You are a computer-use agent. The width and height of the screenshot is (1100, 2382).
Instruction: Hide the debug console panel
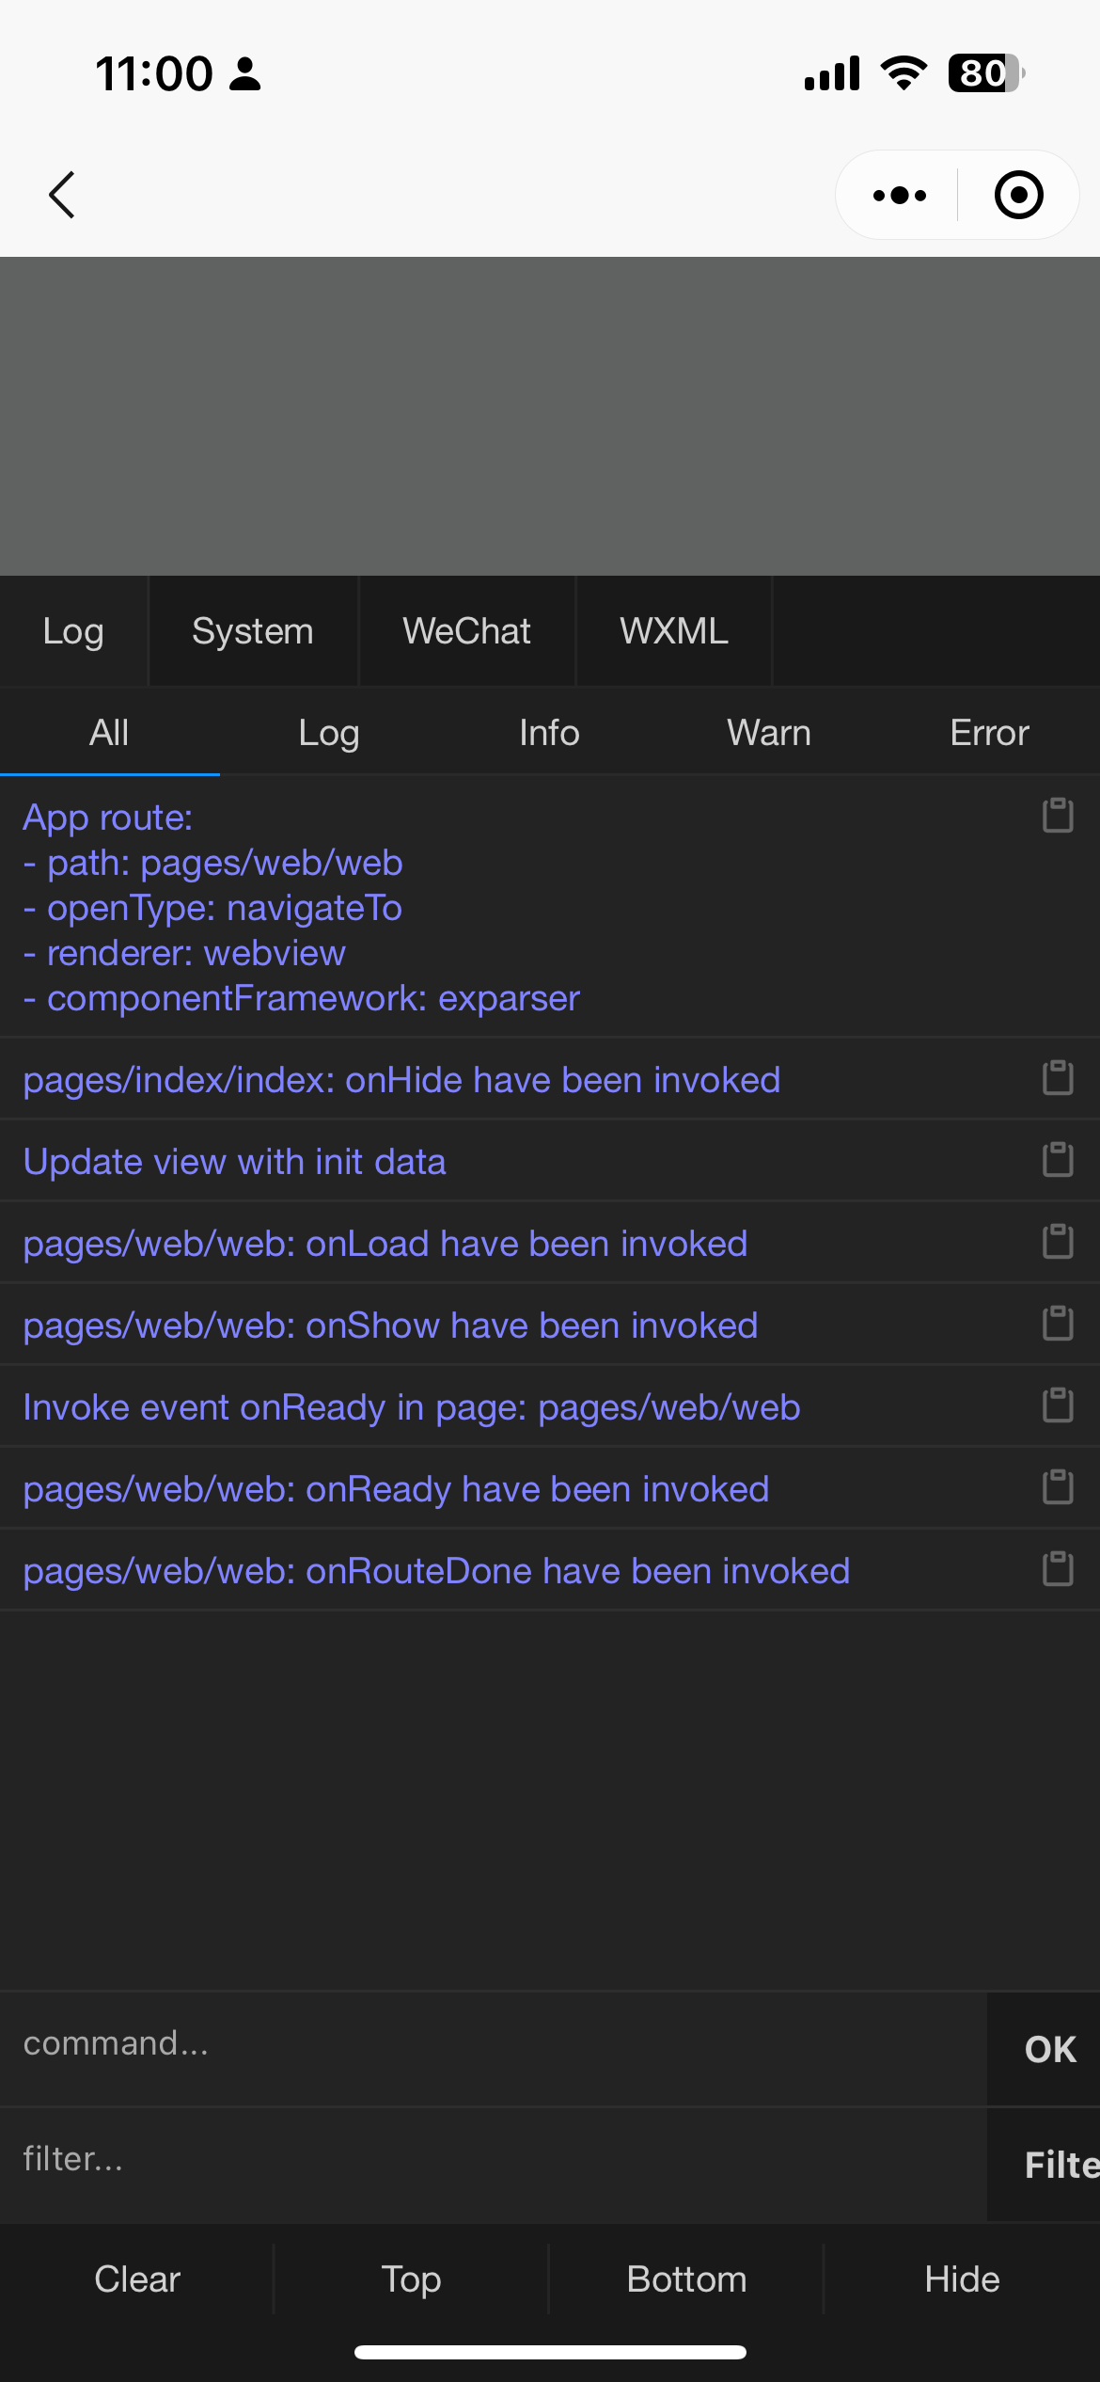pos(962,2279)
